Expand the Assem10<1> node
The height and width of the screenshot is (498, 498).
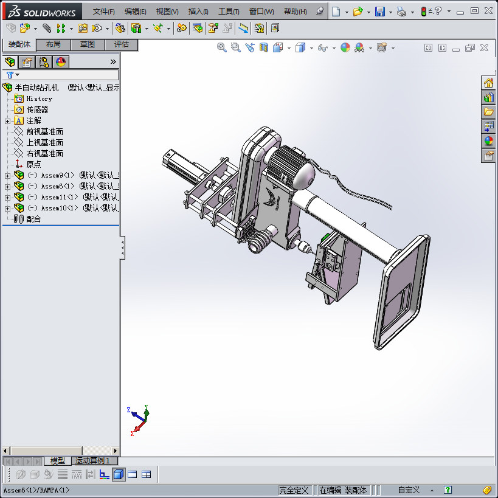(x=8, y=209)
